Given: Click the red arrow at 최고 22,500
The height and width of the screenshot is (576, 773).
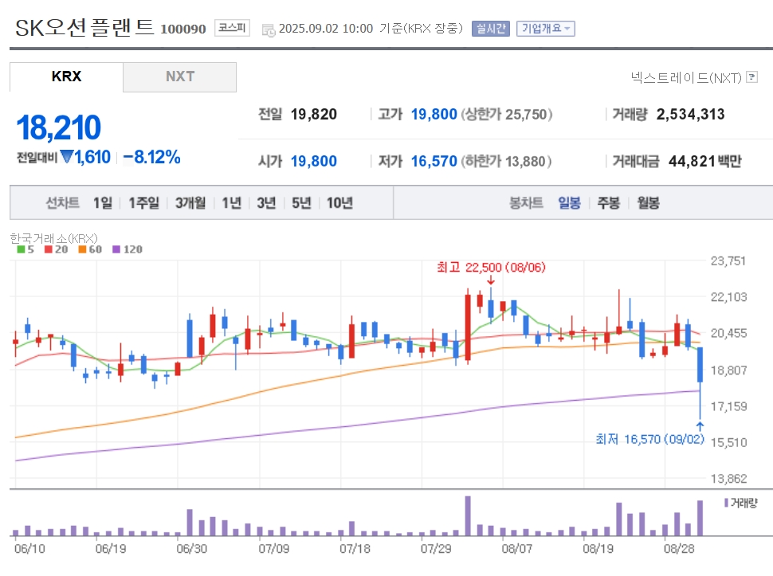Looking at the screenshot, I should [491, 280].
